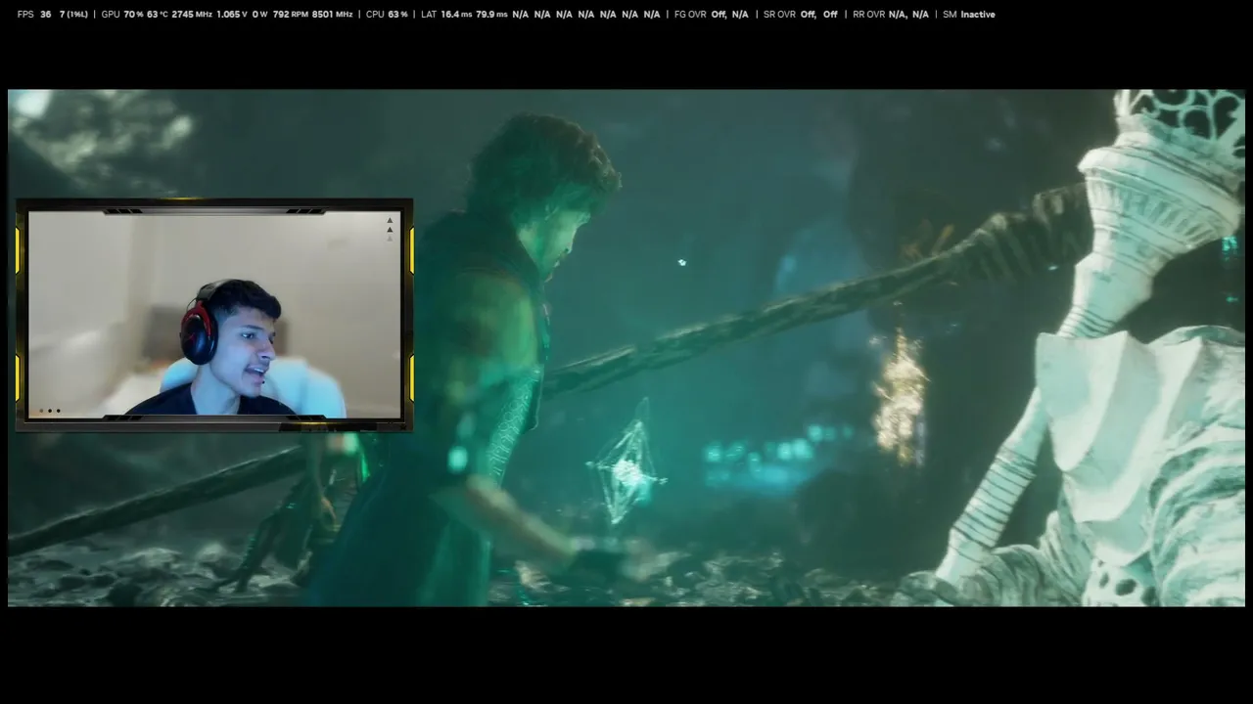The width and height of the screenshot is (1253, 704).
Task: Click the 1.065 V voltage value
Action: click(232, 15)
